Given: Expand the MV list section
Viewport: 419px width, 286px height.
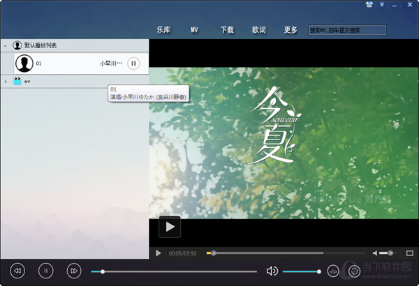Looking at the screenshot, I should (x=6, y=81).
